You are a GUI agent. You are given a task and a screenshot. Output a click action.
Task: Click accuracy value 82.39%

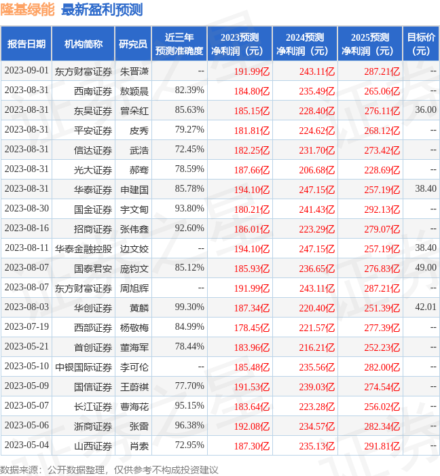189,90
